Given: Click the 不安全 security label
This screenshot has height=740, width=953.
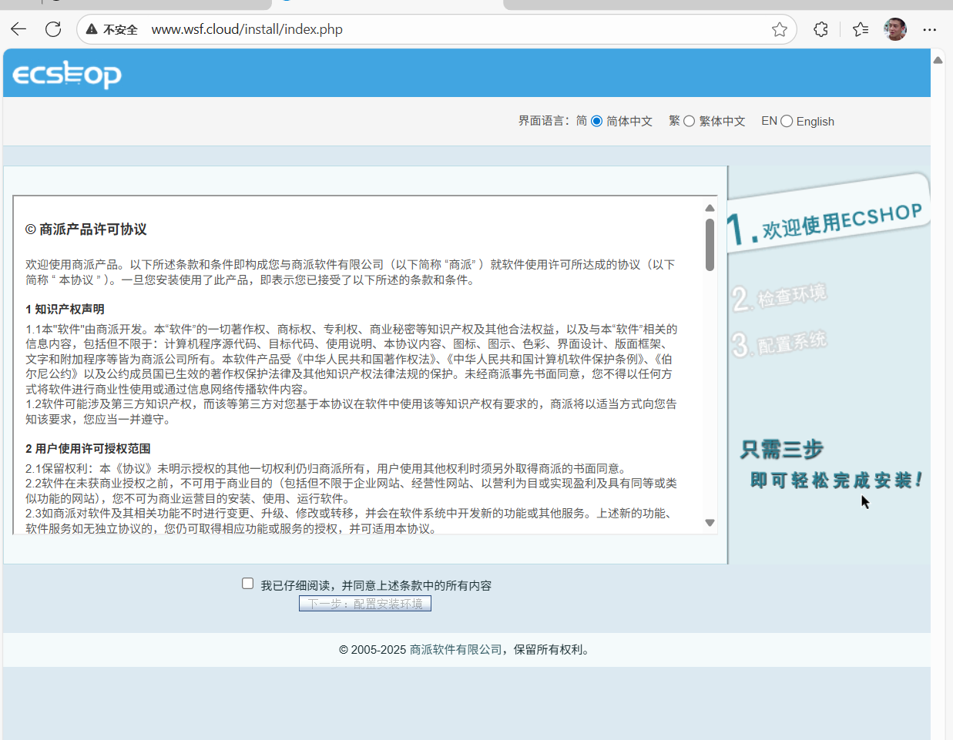Looking at the screenshot, I should point(120,29).
